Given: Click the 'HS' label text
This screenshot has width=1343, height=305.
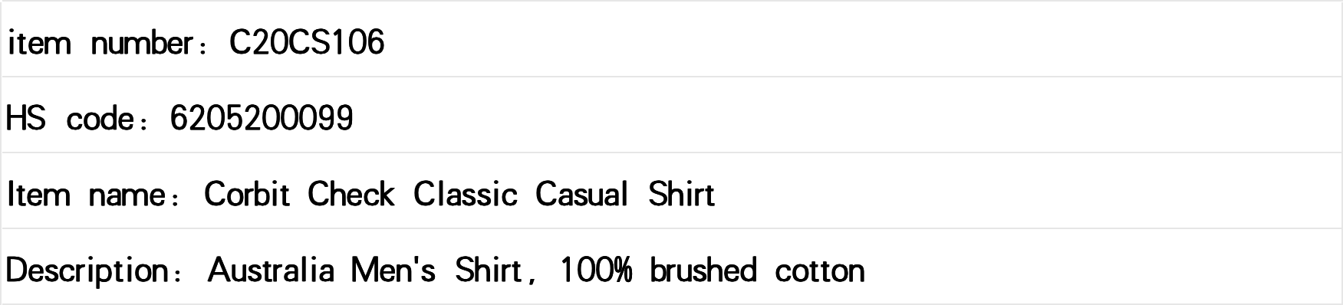Looking at the screenshot, I should pyautogui.click(x=25, y=118).
